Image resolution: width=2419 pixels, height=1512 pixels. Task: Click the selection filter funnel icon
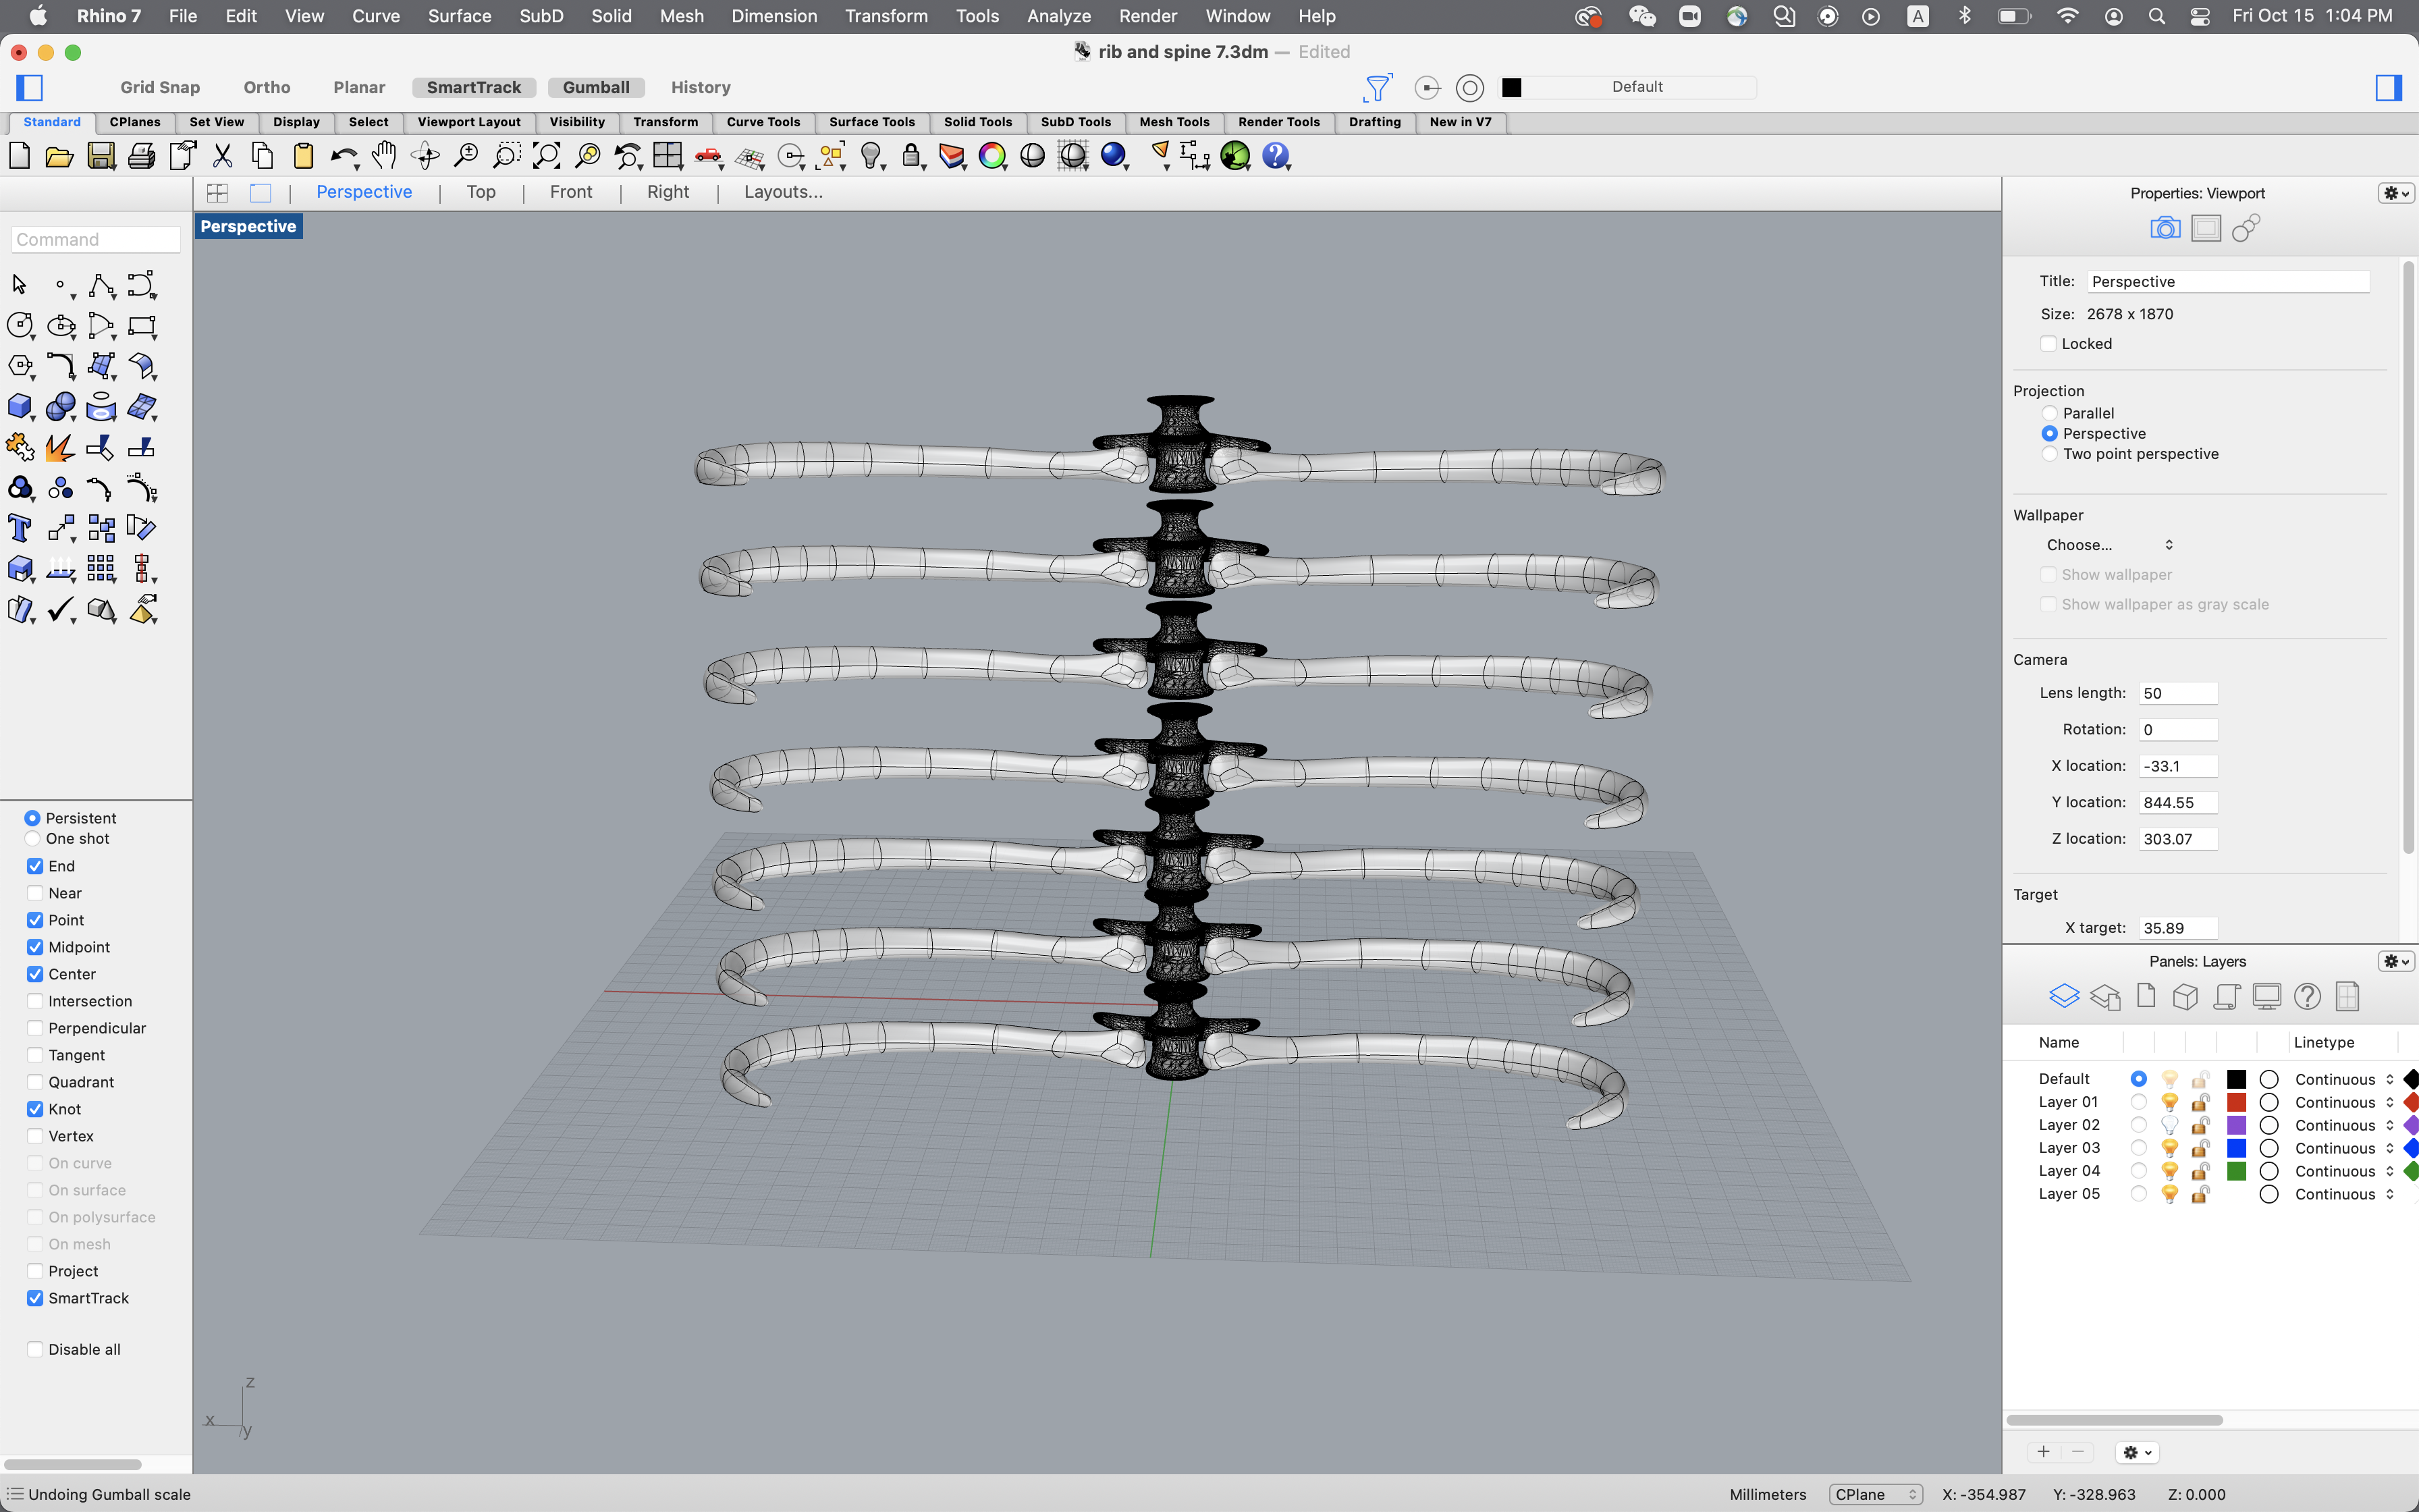click(1378, 88)
